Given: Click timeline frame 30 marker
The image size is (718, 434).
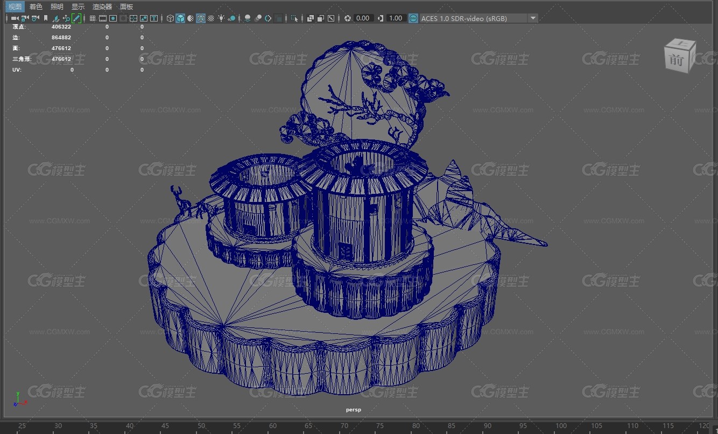Looking at the screenshot, I should point(58,426).
